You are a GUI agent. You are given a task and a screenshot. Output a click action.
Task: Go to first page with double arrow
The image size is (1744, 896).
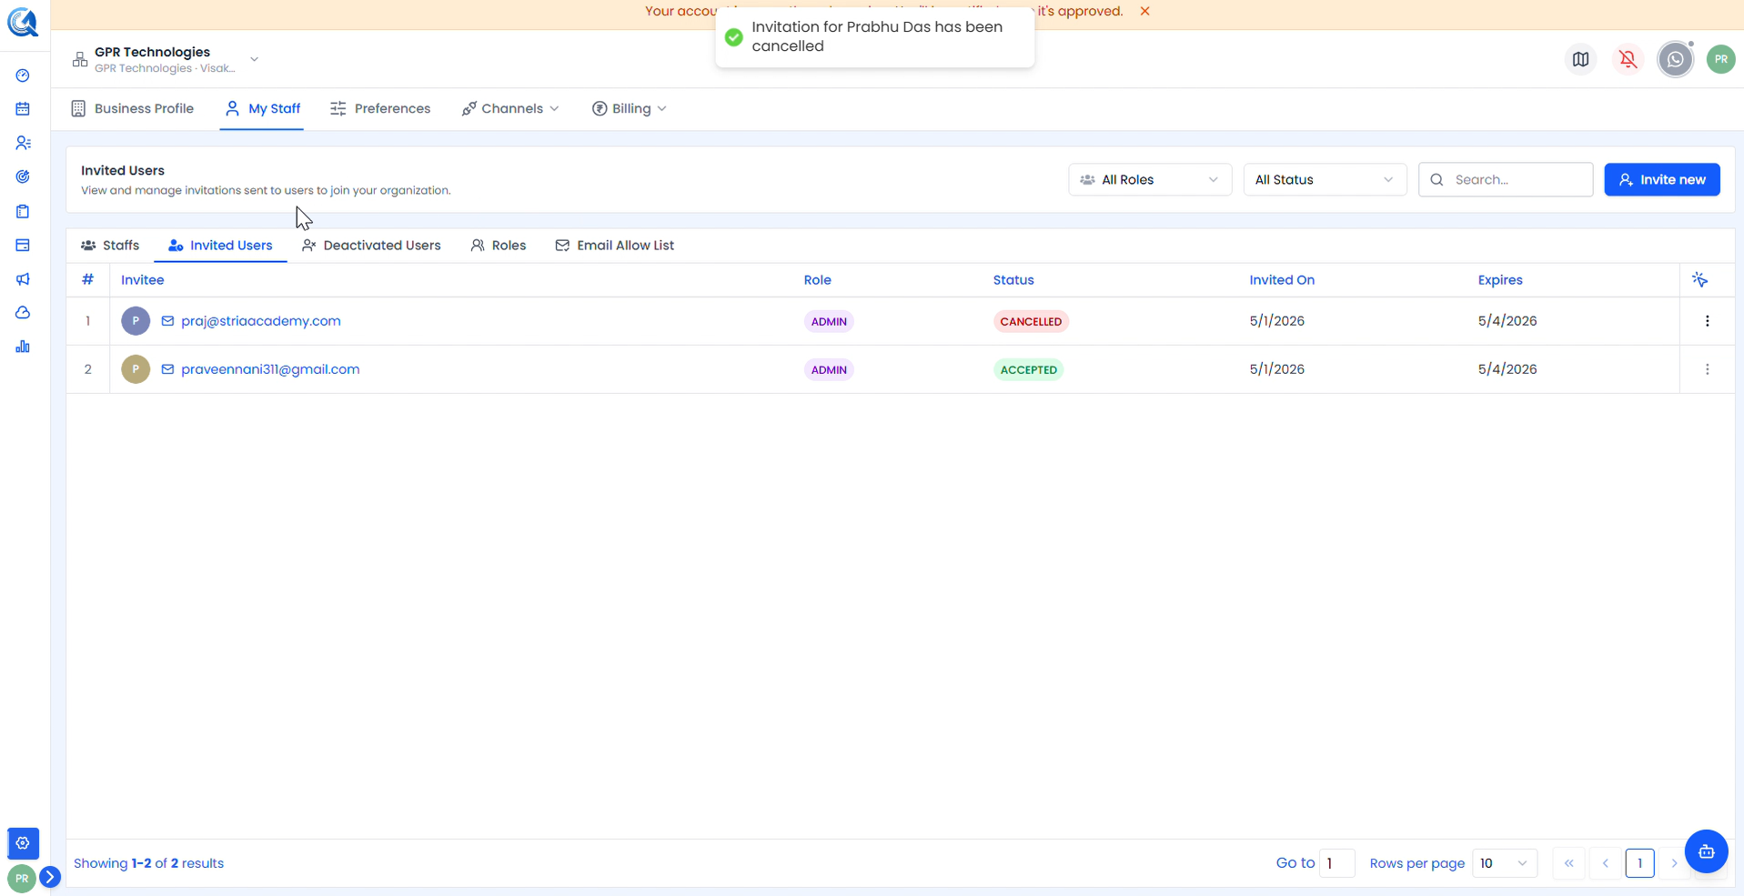coord(1569,863)
